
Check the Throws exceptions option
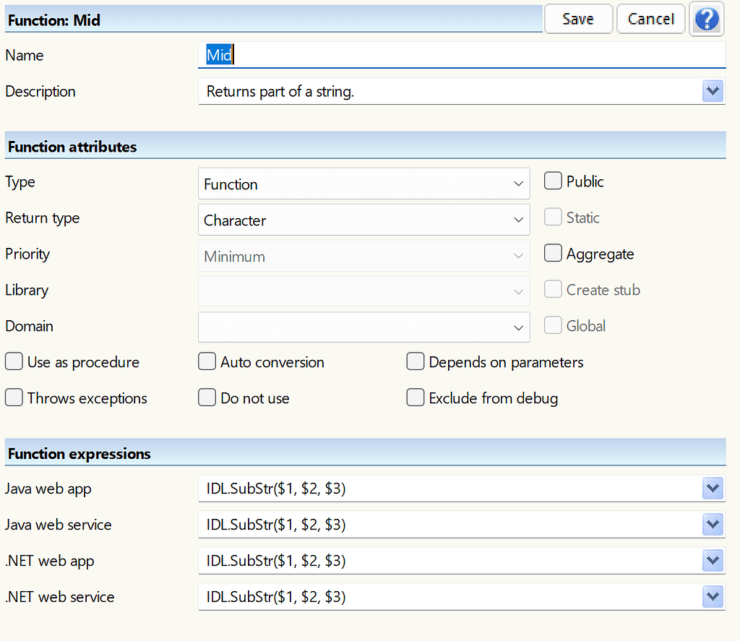pos(14,397)
